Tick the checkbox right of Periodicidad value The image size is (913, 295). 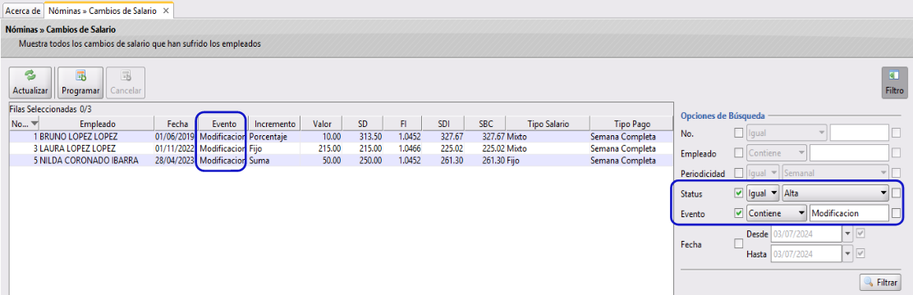click(896, 172)
